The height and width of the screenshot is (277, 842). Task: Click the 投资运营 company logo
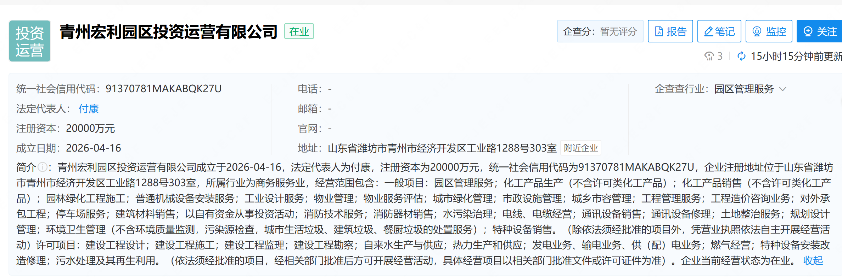click(30, 41)
